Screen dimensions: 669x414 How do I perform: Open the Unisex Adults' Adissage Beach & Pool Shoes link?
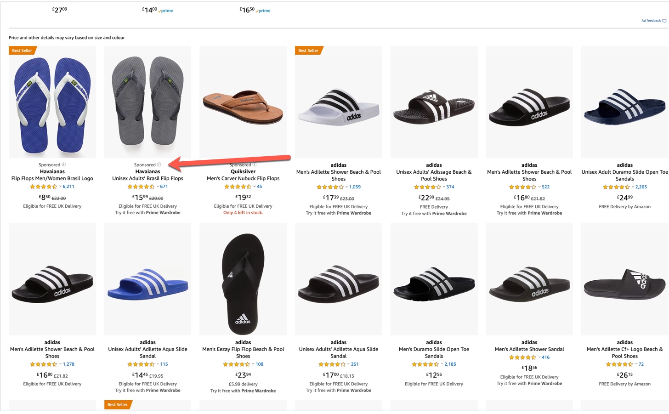(434, 176)
